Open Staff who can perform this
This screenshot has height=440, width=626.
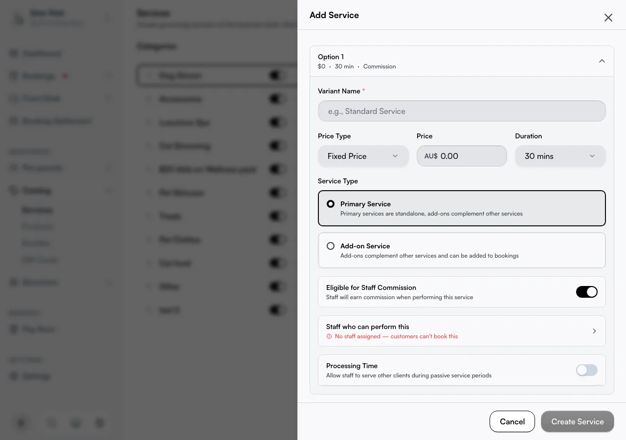pyautogui.click(x=462, y=331)
